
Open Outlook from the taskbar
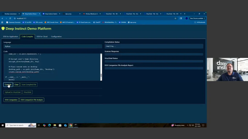[x=65, y=125]
